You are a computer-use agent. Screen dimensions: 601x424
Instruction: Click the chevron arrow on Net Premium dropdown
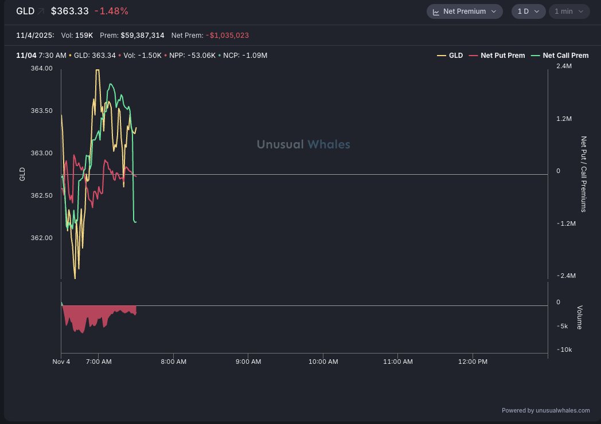[494, 11]
